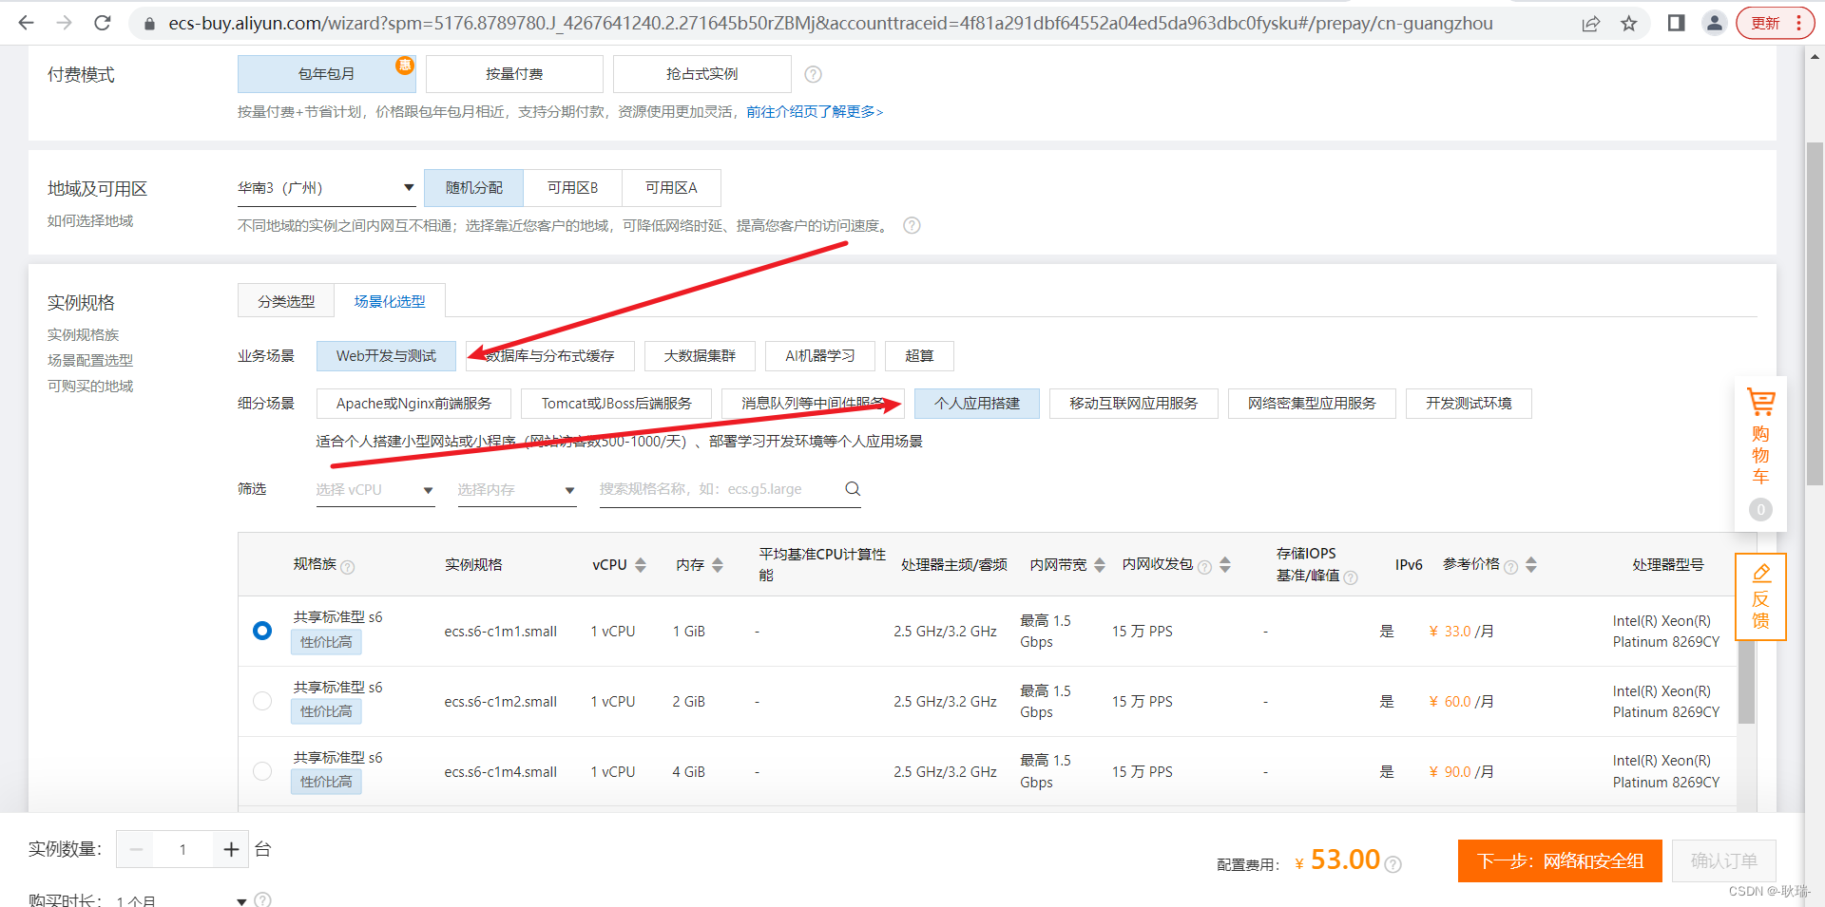The width and height of the screenshot is (1825, 907).
Task: Select 超算 business scenario
Action: [x=919, y=356]
